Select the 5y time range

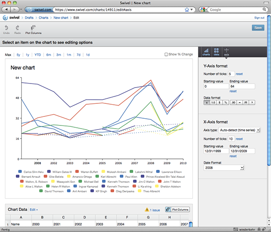coord(19,55)
